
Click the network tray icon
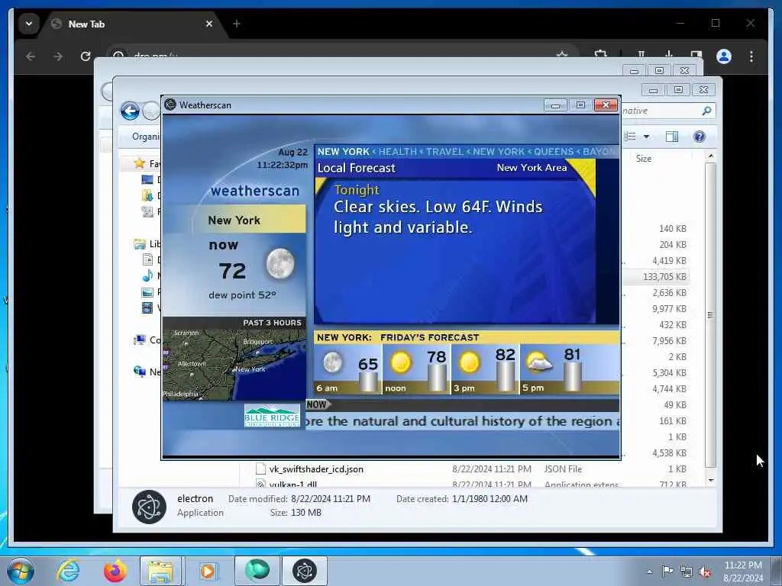(x=687, y=572)
